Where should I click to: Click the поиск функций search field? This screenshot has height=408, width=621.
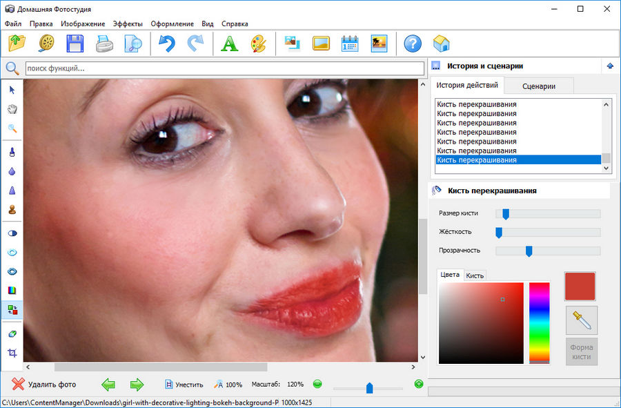pos(224,68)
